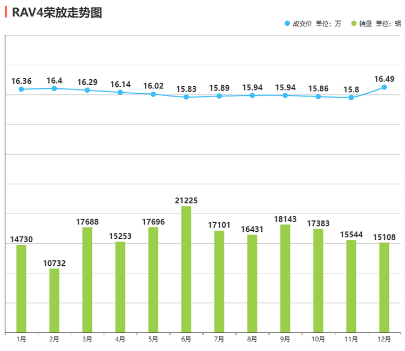Click the January sales bar 14730
Screen dimensions: 405x351
pos(21,288)
